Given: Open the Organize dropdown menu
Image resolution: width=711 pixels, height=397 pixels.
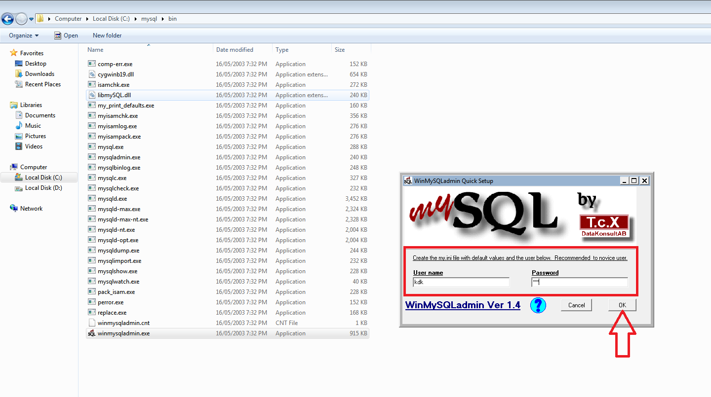Looking at the screenshot, I should [x=24, y=36].
